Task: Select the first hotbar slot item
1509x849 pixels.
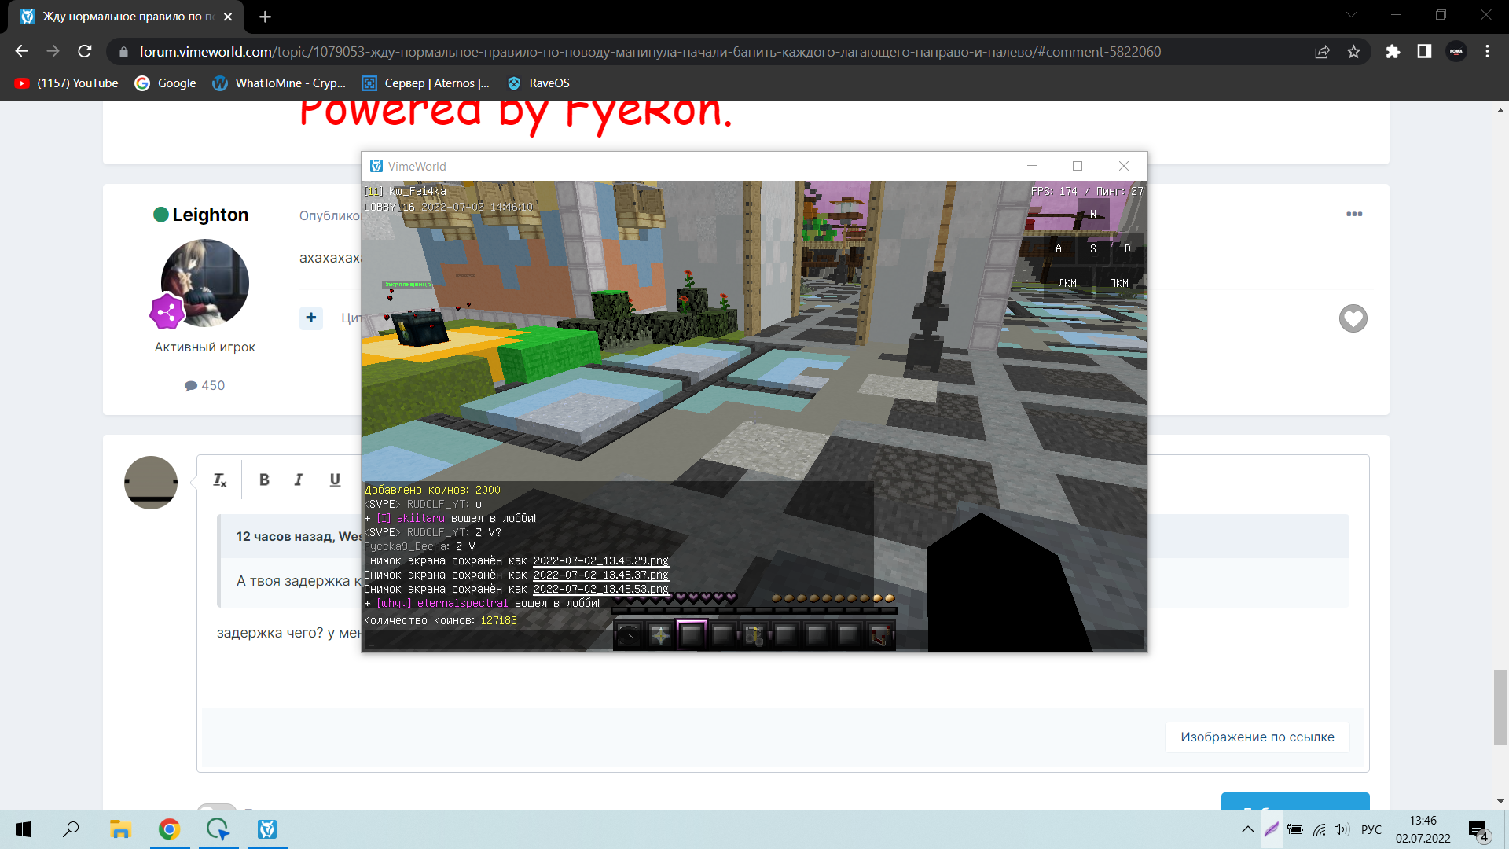Action: 629,634
